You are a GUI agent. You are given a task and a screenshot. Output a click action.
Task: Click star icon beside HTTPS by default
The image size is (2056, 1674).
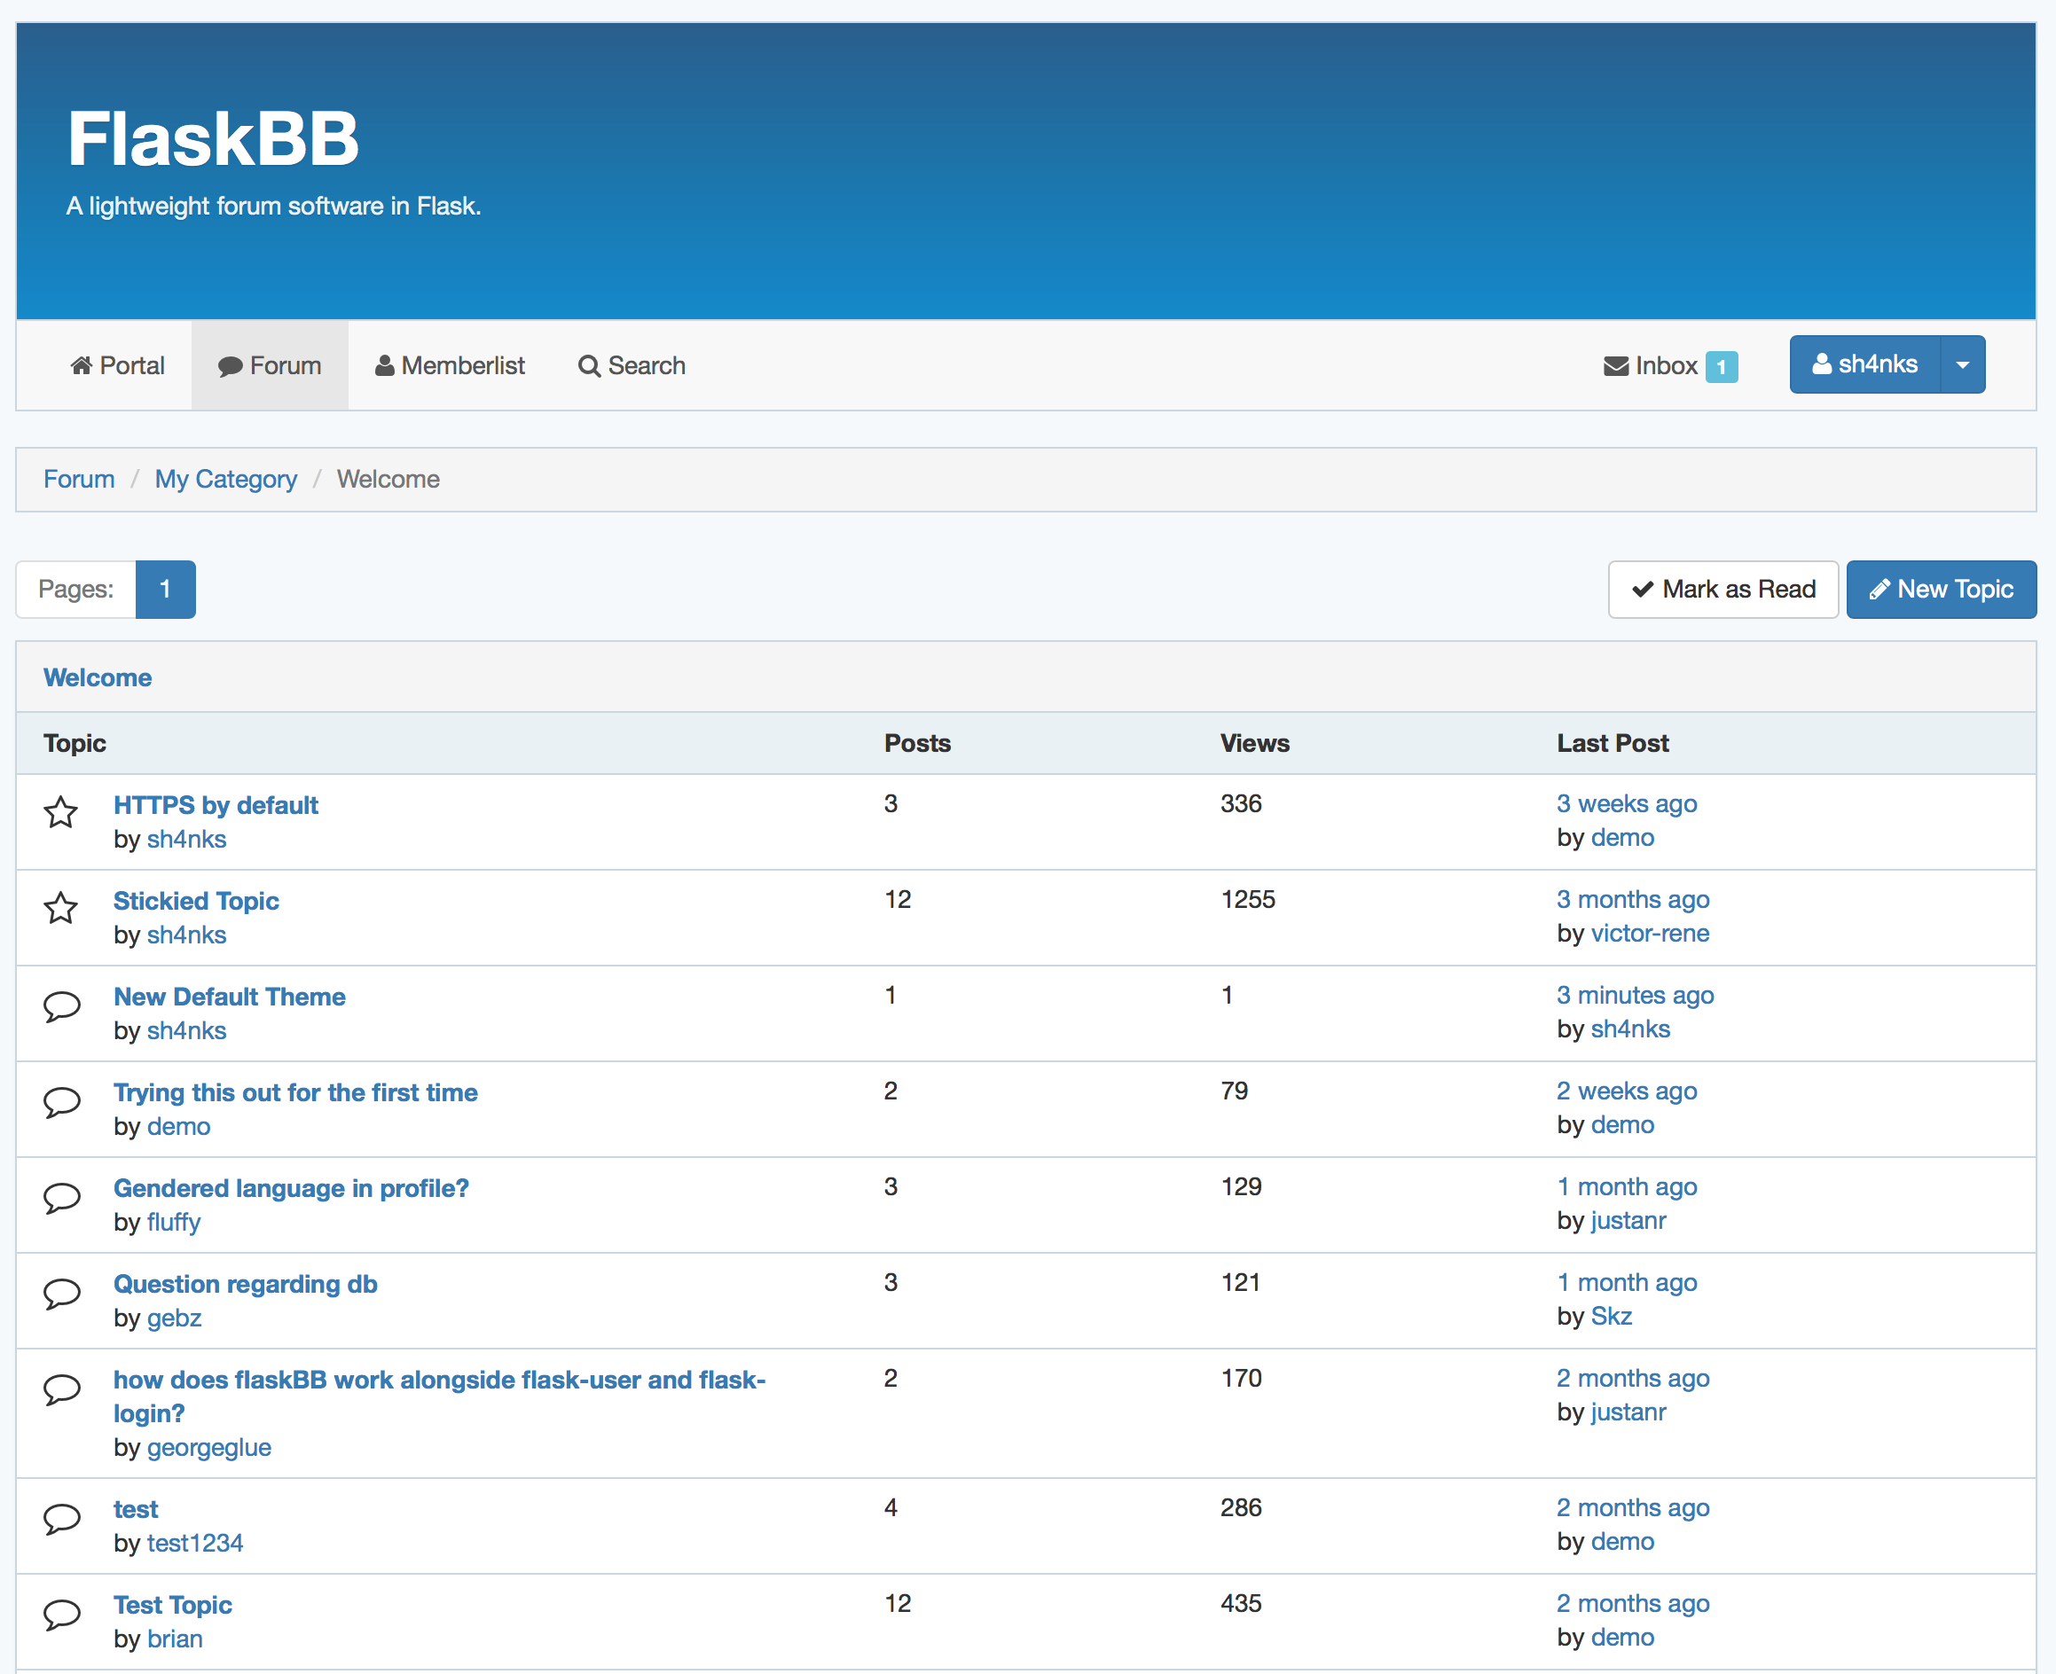click(61, 812)
